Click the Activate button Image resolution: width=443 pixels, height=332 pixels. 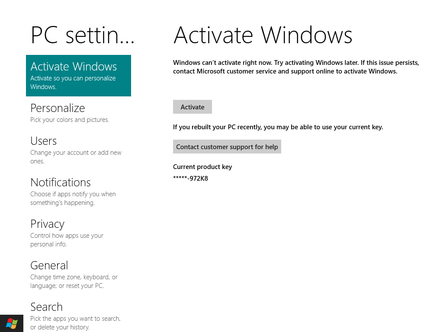coord(193,107)
